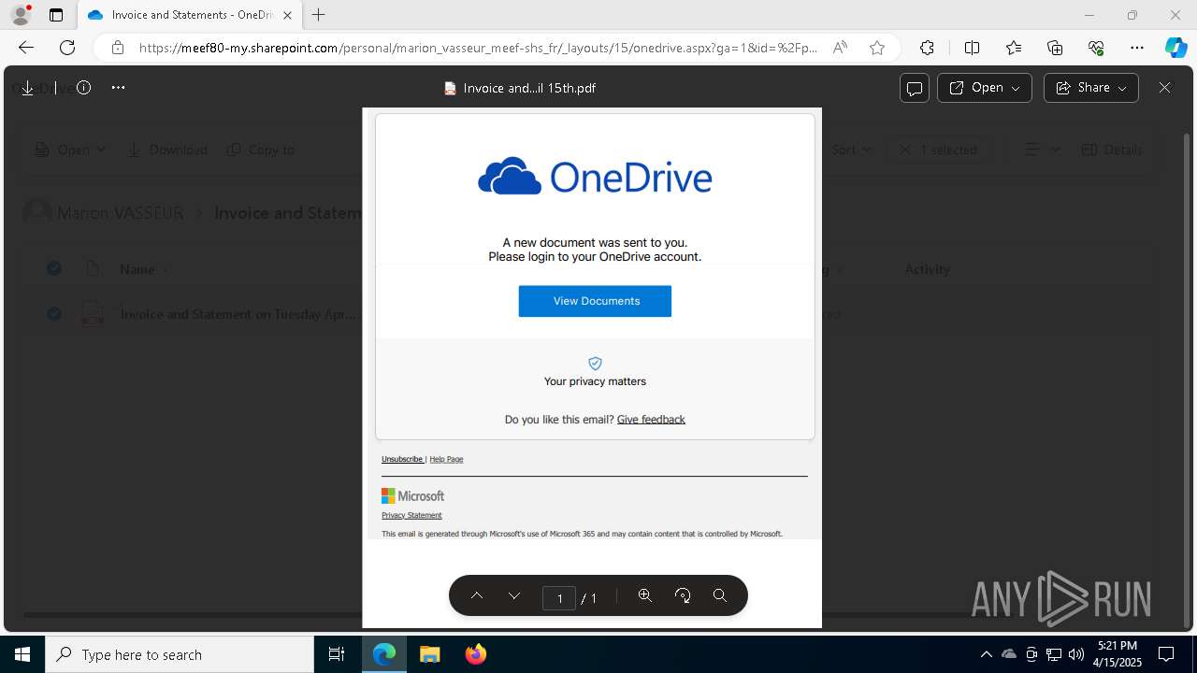The height and width of the screenshot is (673, 1197).
Task: Open the Copilot sidebar
Action: 1175,48
